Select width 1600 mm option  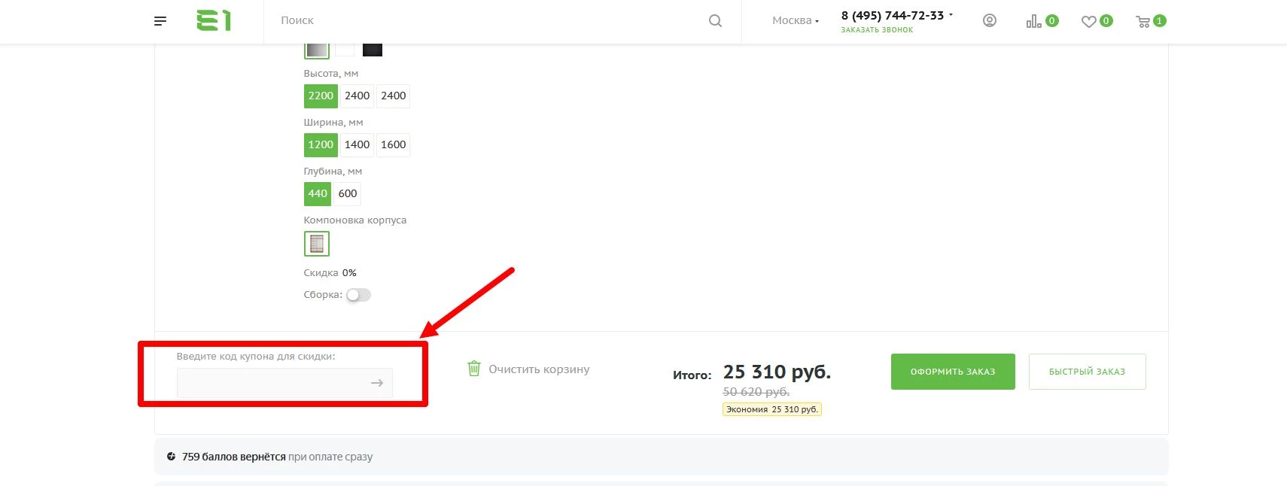(x=393, y=144)
